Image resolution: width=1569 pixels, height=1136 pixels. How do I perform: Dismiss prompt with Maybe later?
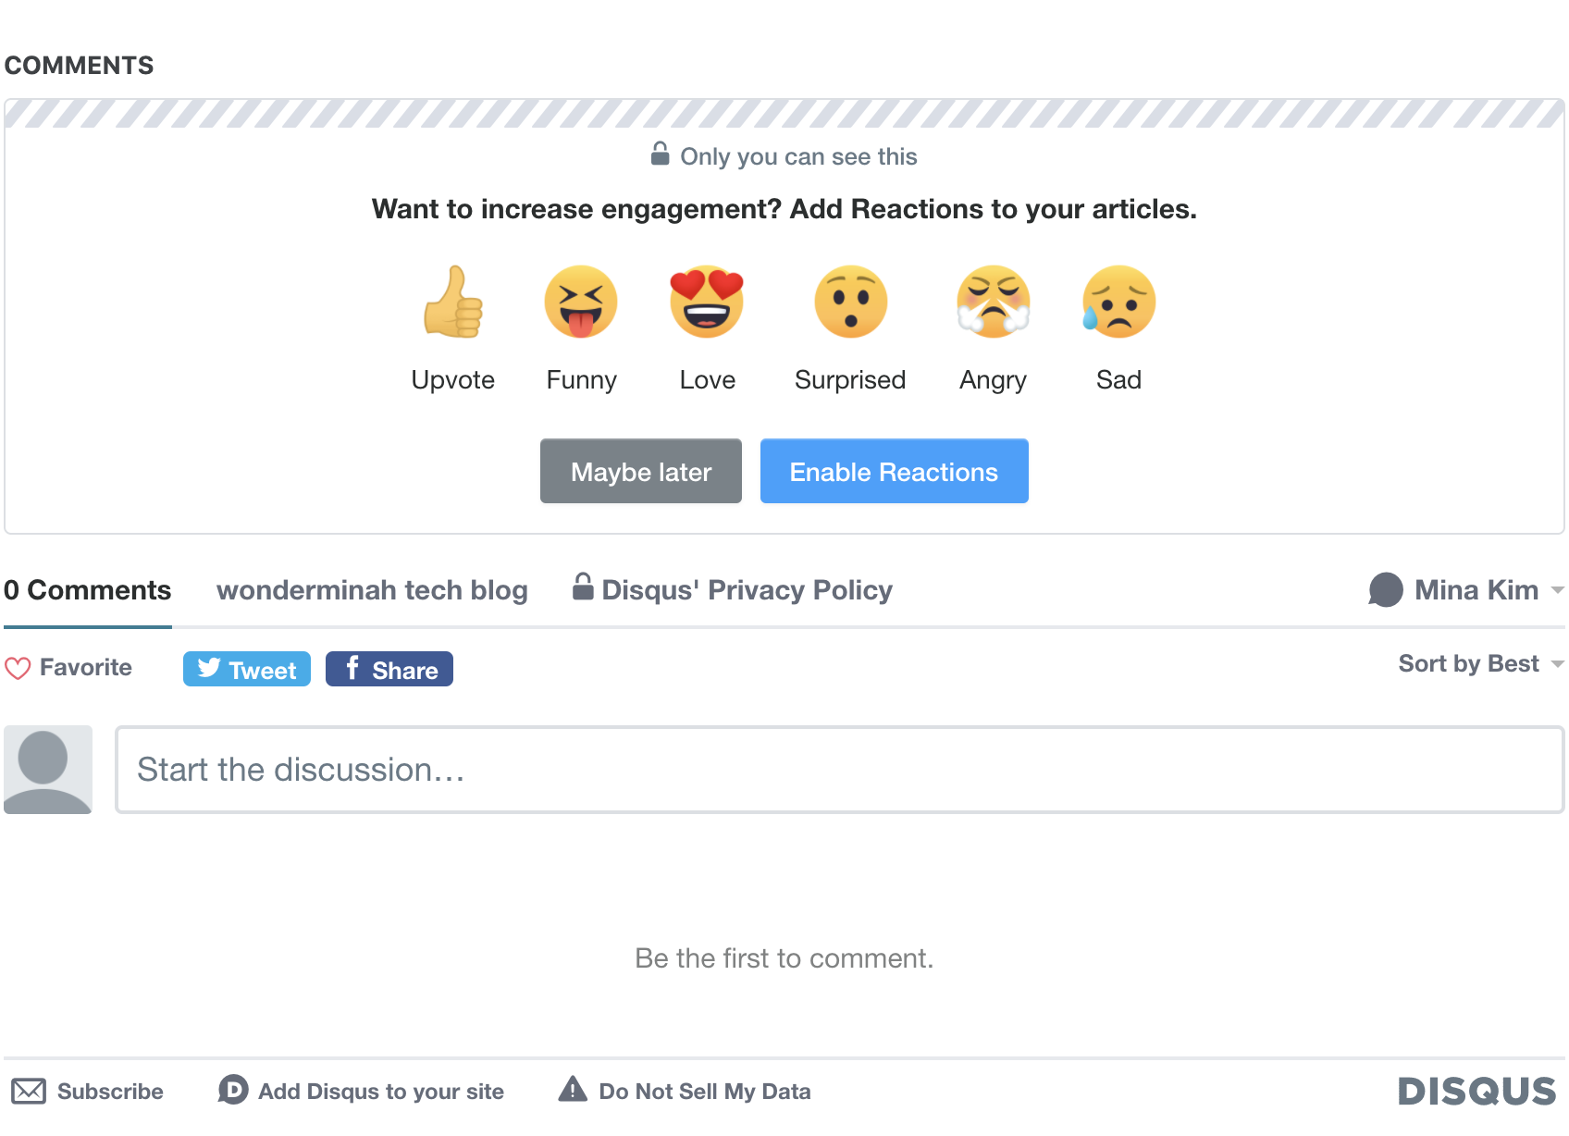(641, 472)
